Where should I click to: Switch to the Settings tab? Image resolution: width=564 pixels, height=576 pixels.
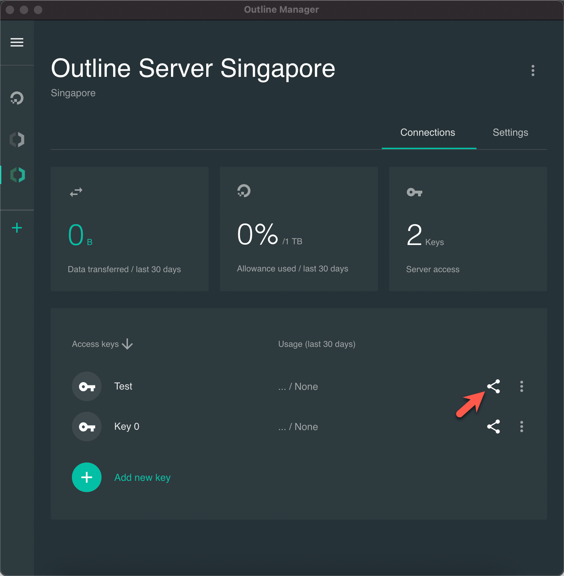point(510,133)
